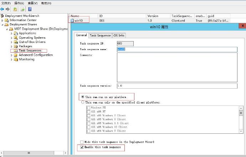246x157 pixels.
Task: Click the Task Sequences folder icon
Action: click(x=16, y=51)
